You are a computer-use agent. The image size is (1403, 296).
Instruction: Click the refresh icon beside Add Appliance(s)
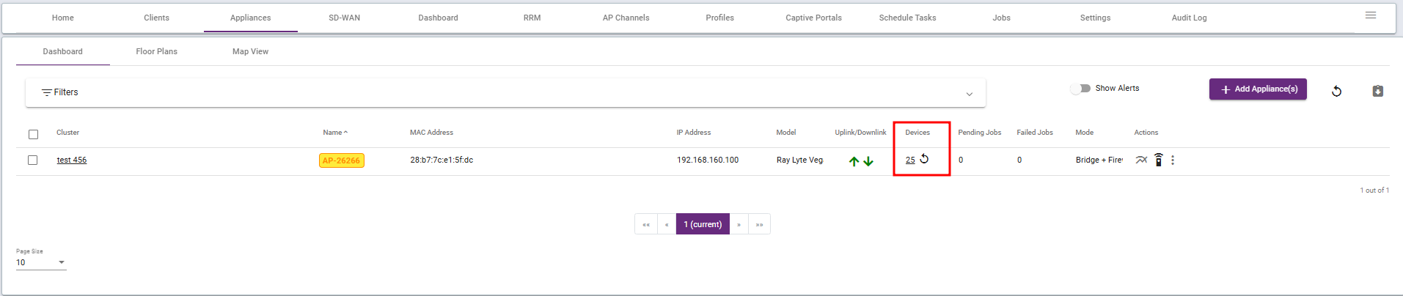point(1336,91)
